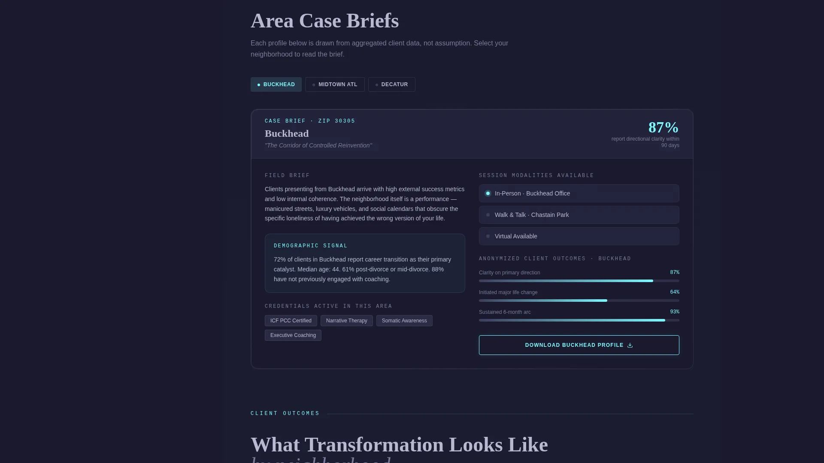Select In-Person Buckhead Office modality

[579, 193]
